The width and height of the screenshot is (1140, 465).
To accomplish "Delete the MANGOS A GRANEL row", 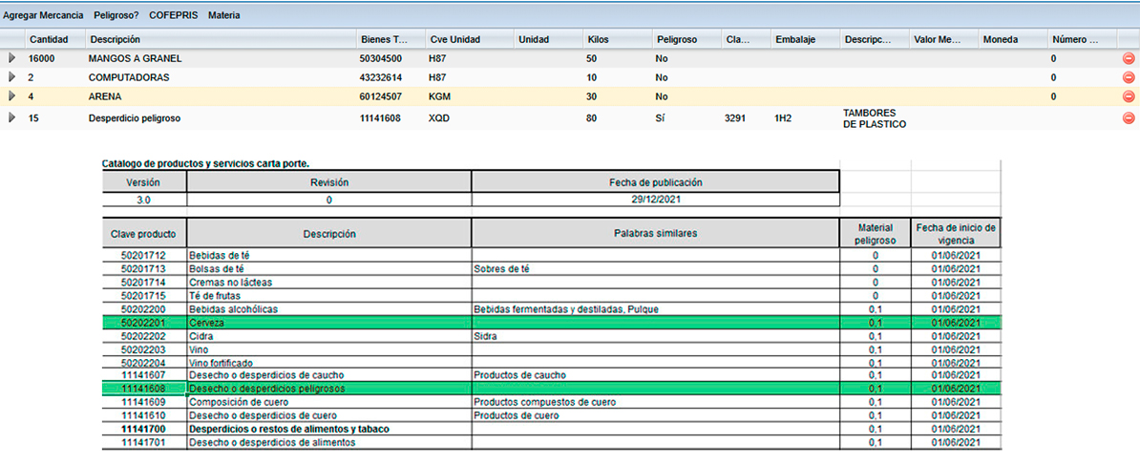I will tap(1128, 59).
